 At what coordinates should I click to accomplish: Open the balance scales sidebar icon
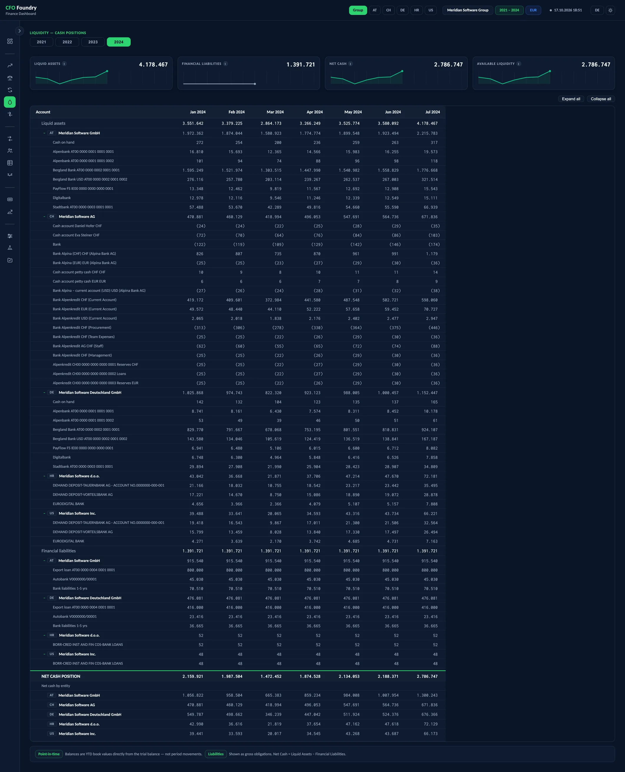(10, 78)
